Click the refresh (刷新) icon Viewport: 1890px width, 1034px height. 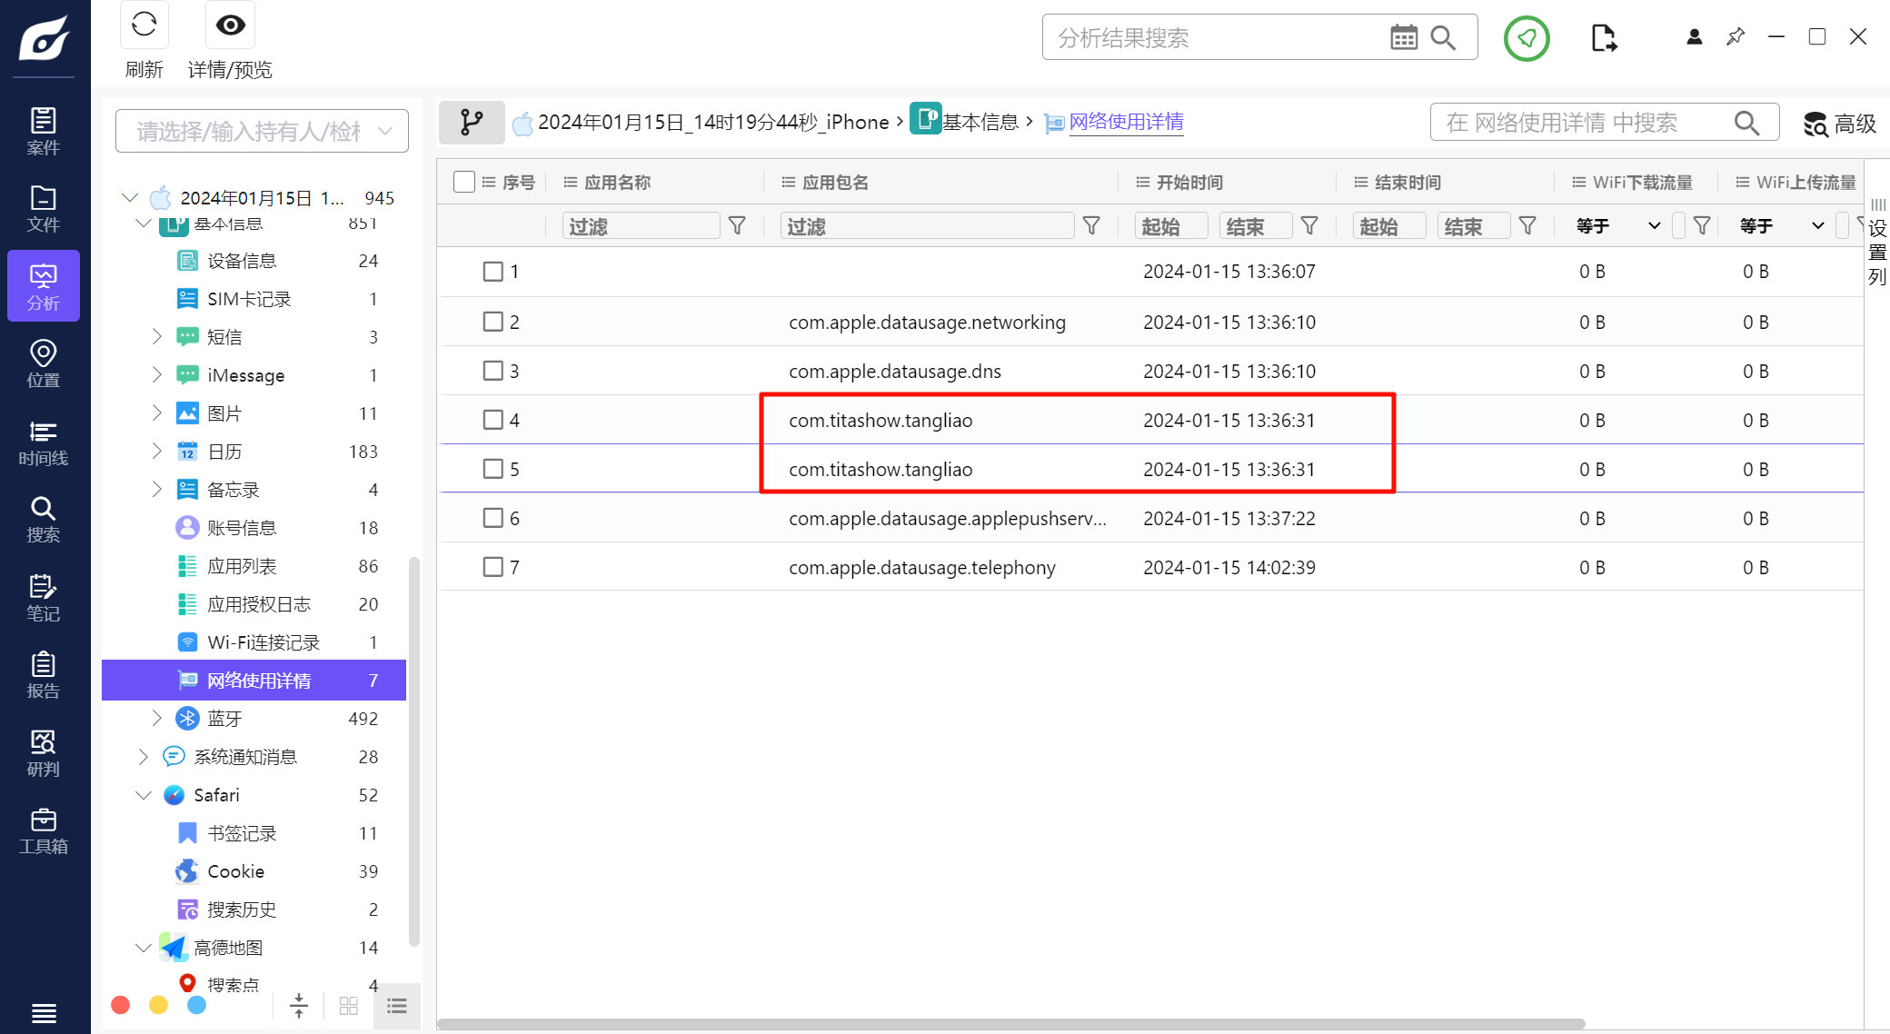click(x=144, y=25)
